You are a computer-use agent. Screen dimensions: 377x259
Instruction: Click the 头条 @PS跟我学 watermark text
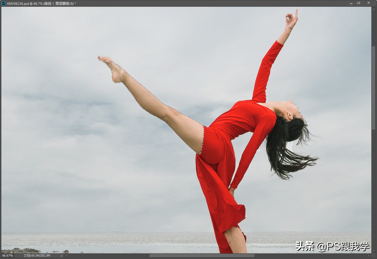tap(332, 246)
